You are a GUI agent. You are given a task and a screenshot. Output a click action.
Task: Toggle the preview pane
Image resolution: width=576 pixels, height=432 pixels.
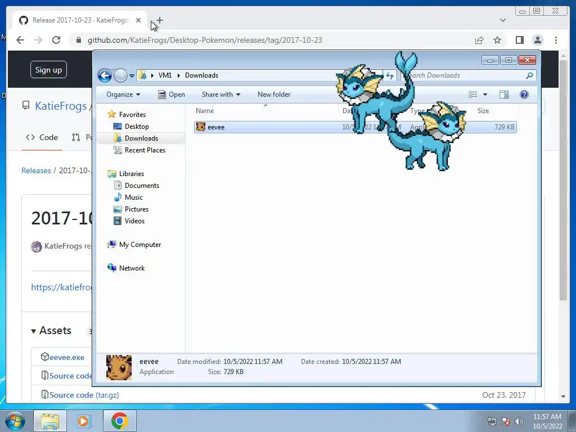point(504,94)
